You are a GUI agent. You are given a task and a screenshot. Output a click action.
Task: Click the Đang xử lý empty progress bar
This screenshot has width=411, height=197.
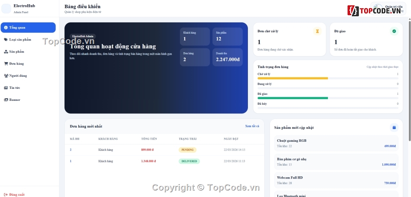328,88
